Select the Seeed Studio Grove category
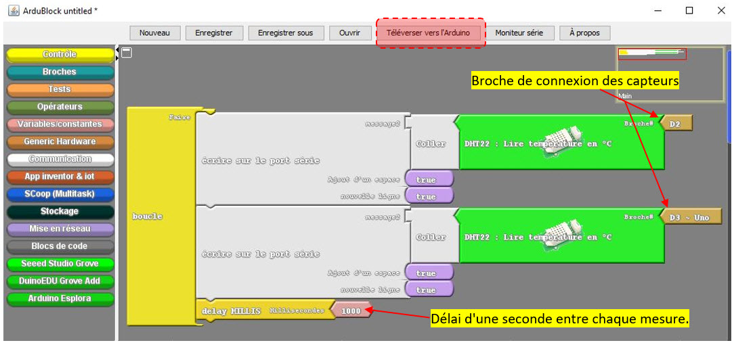This screenshot has height=345, width=734. tap(60, 264)
